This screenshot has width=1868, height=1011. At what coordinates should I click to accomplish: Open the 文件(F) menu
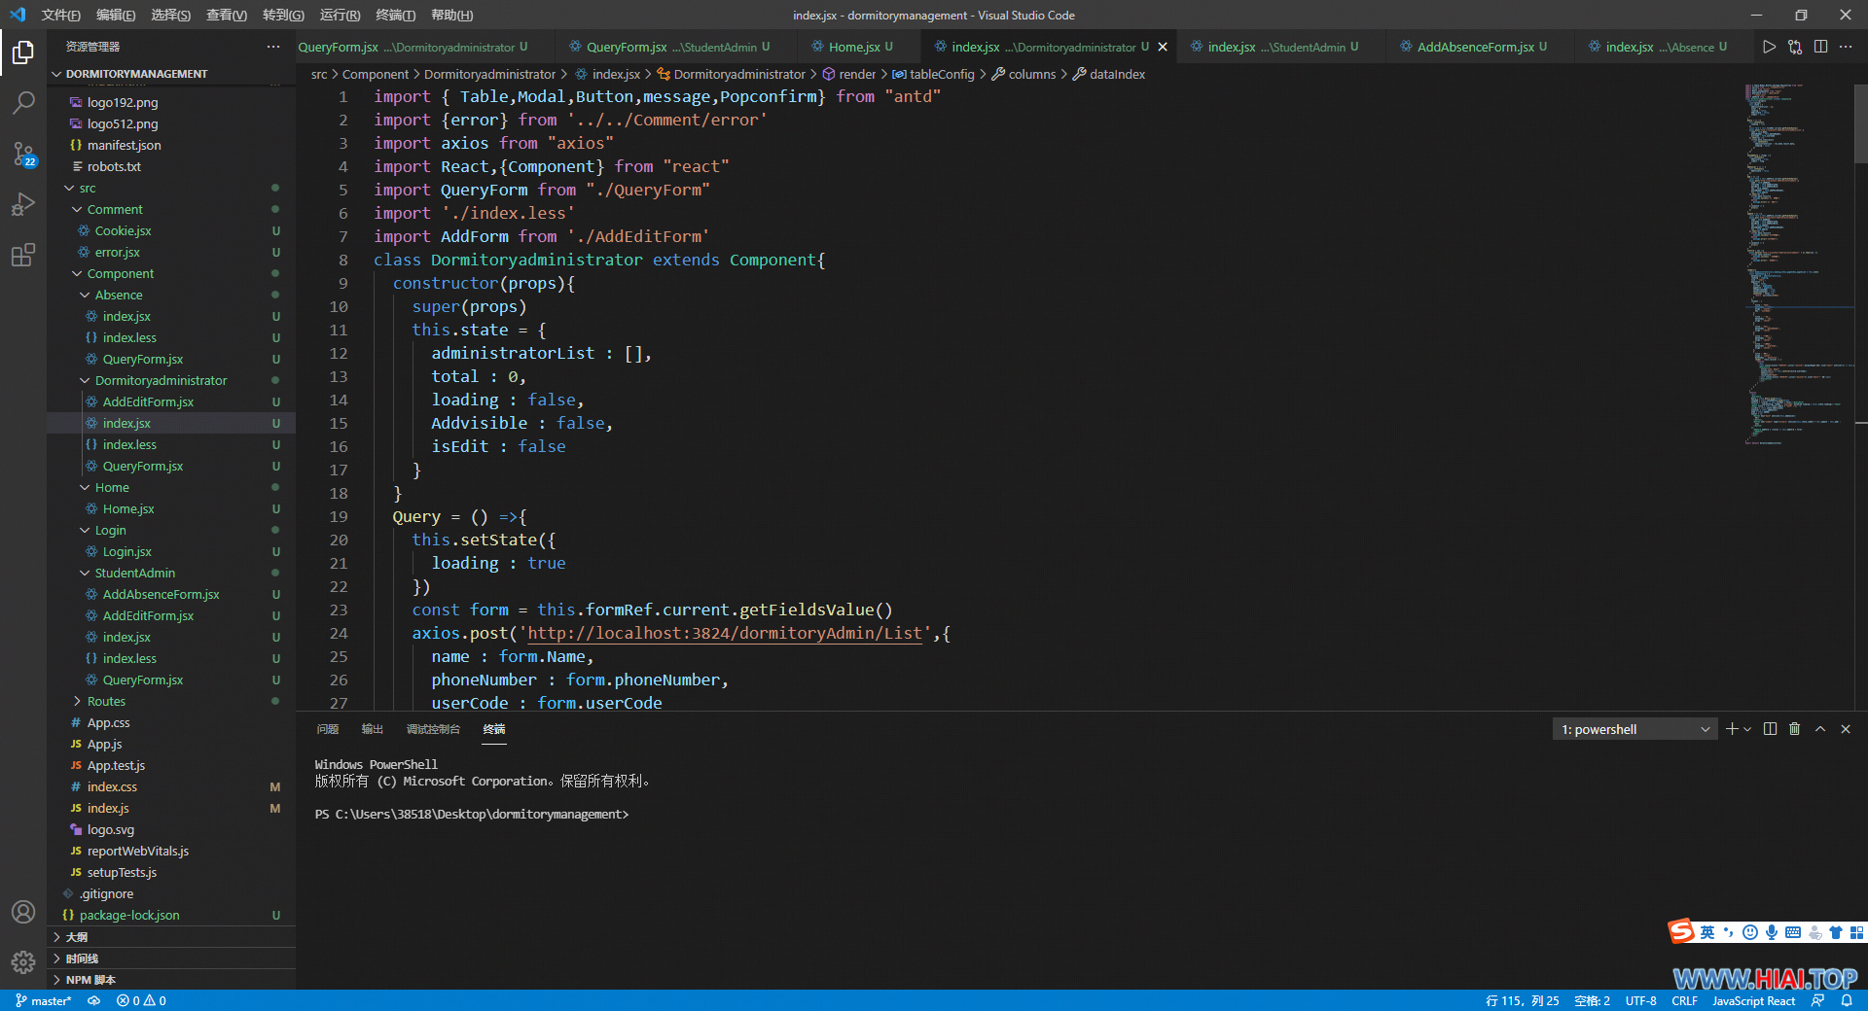coord(60,15)
